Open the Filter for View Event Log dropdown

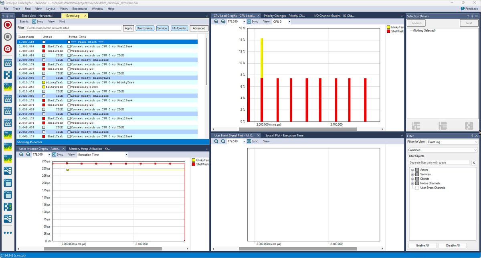453,142
